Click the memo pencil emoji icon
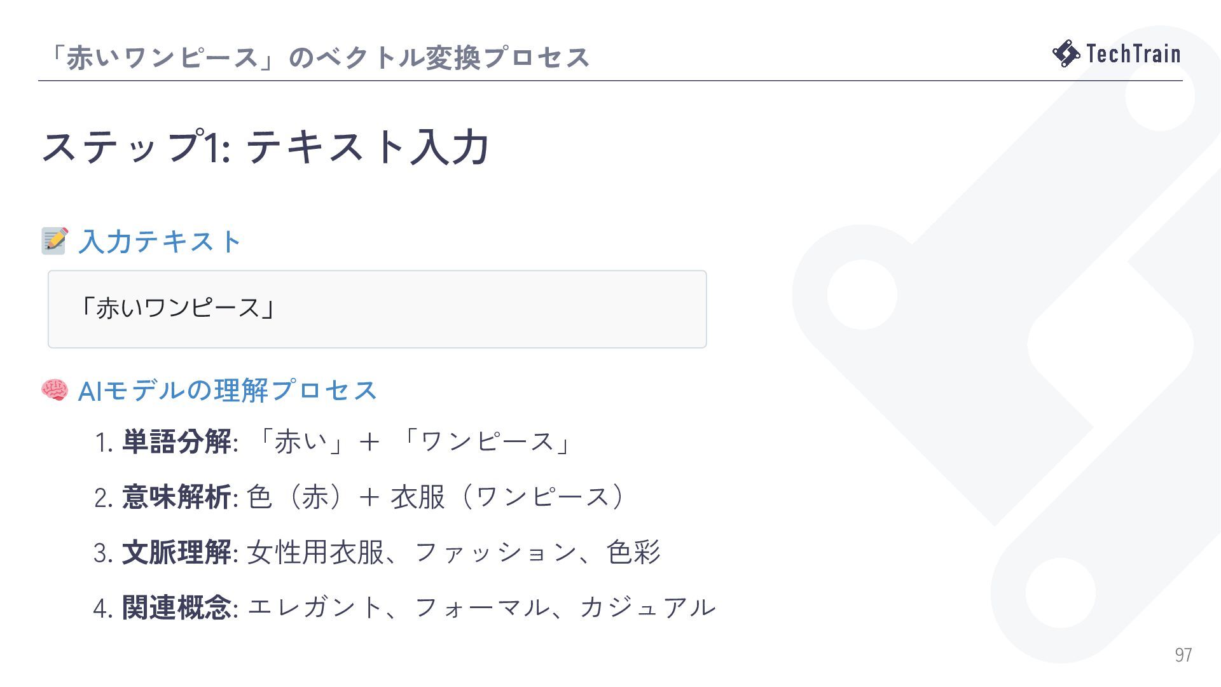1221x687 pixels. click(x=55, y=241)
